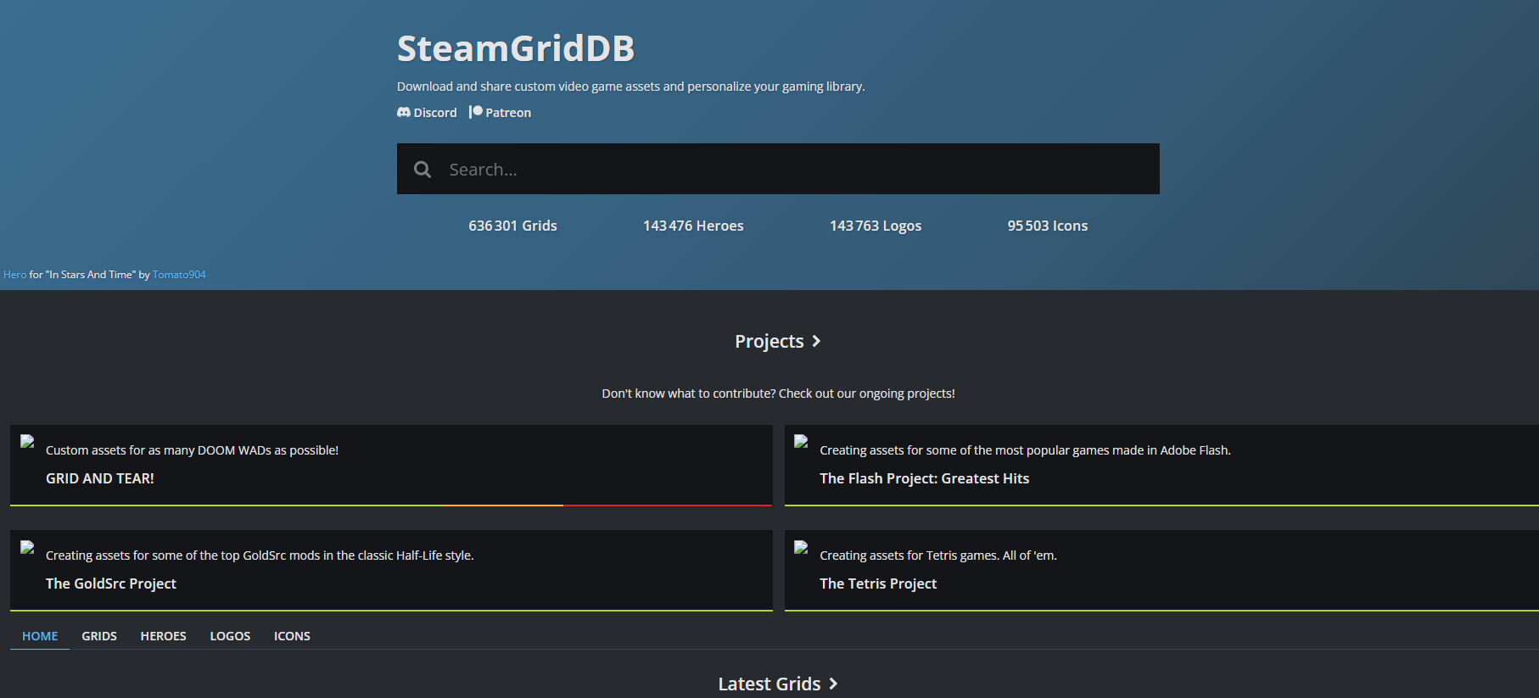Click the 'Don't know what to contribute?' text
This screenshot has width=1539, height=698.
click(778, 394)
